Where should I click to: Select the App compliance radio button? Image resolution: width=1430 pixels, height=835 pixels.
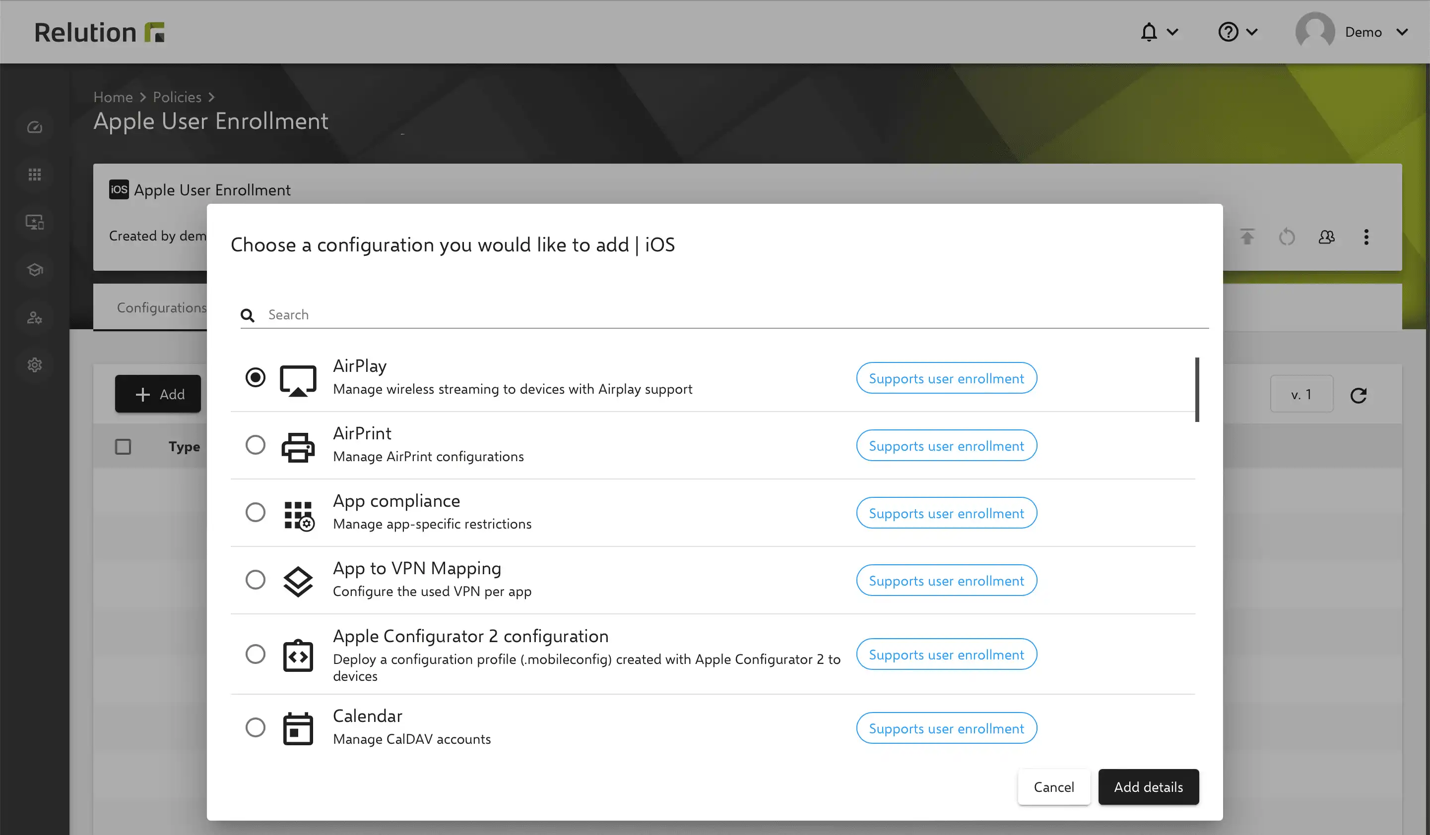256,512
